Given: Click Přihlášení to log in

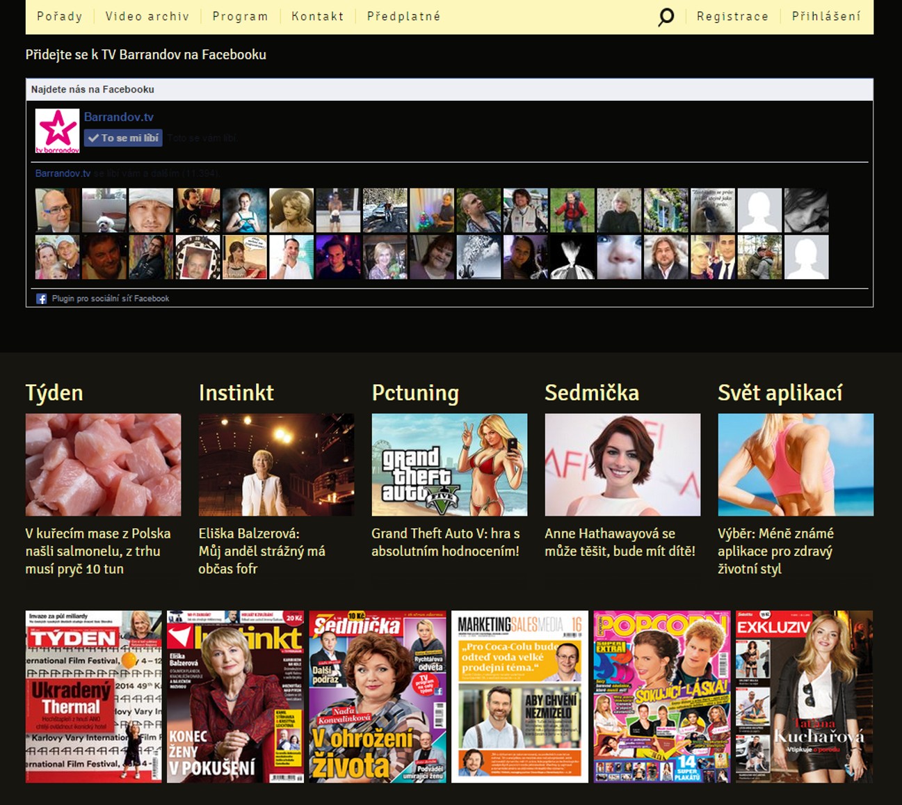Looking at the screenshot, I should 826,16.
